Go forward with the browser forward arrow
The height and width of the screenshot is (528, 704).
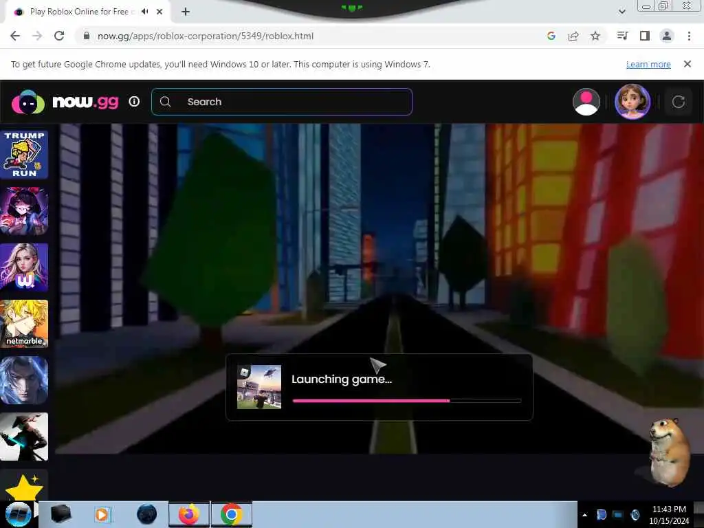point(37,36)
